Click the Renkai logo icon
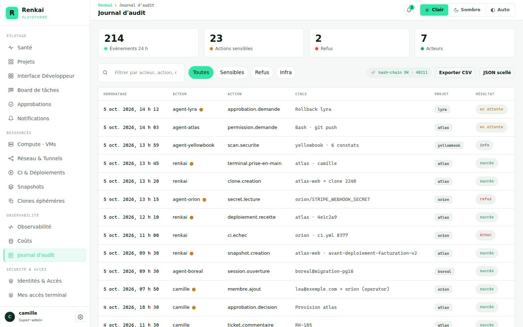The width and height of the screenshot is (523, 327). pos(12,13)
